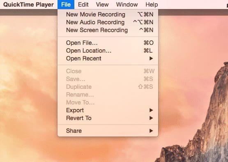
Task: Click the dimmed Save… menu item
Action: (108, 79)
